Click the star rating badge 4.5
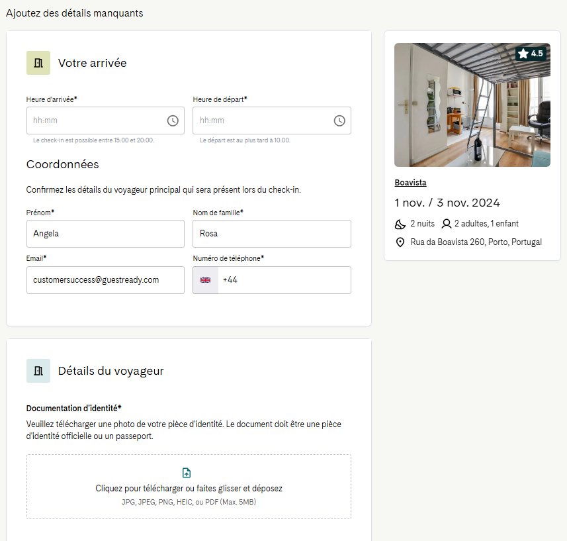The image size is (567, 541). [x=531, y=54]
